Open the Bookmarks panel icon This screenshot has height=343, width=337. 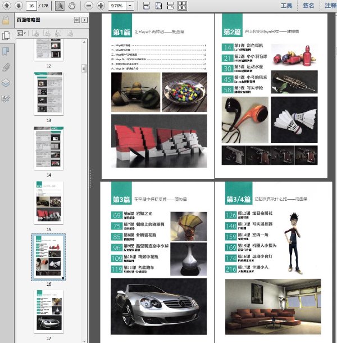[x=6, y=51]
